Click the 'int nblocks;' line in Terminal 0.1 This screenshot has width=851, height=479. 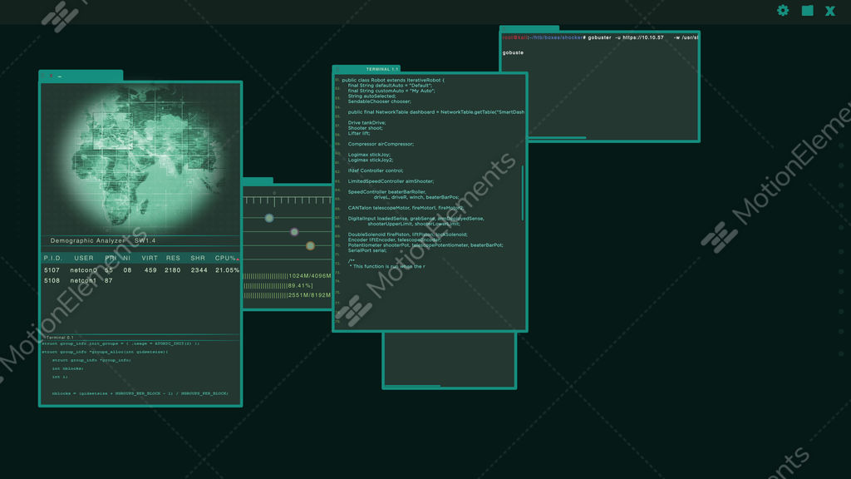(68, 368)
